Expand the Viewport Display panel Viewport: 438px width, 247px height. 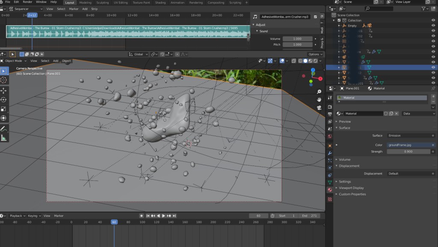[351, 188]
